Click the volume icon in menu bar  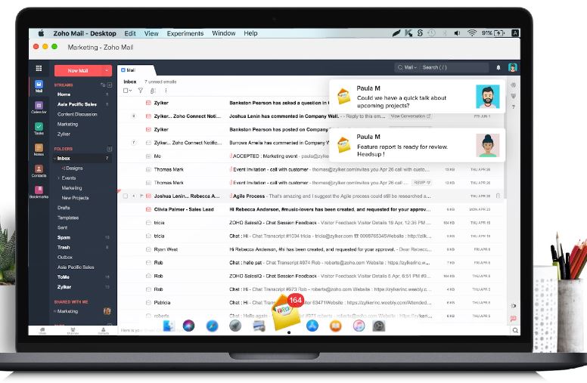(457, 33)
